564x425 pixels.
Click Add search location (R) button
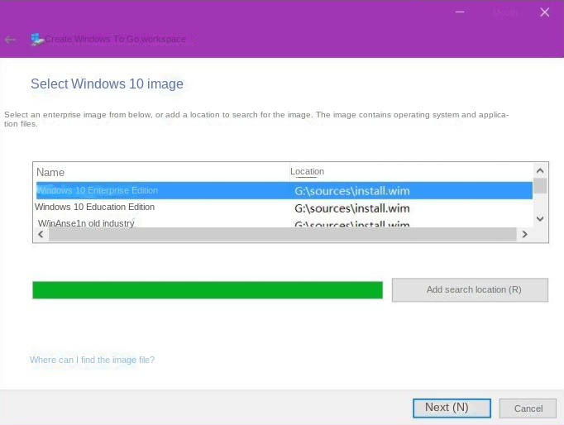pyautogui.click(x=470, y=289)
